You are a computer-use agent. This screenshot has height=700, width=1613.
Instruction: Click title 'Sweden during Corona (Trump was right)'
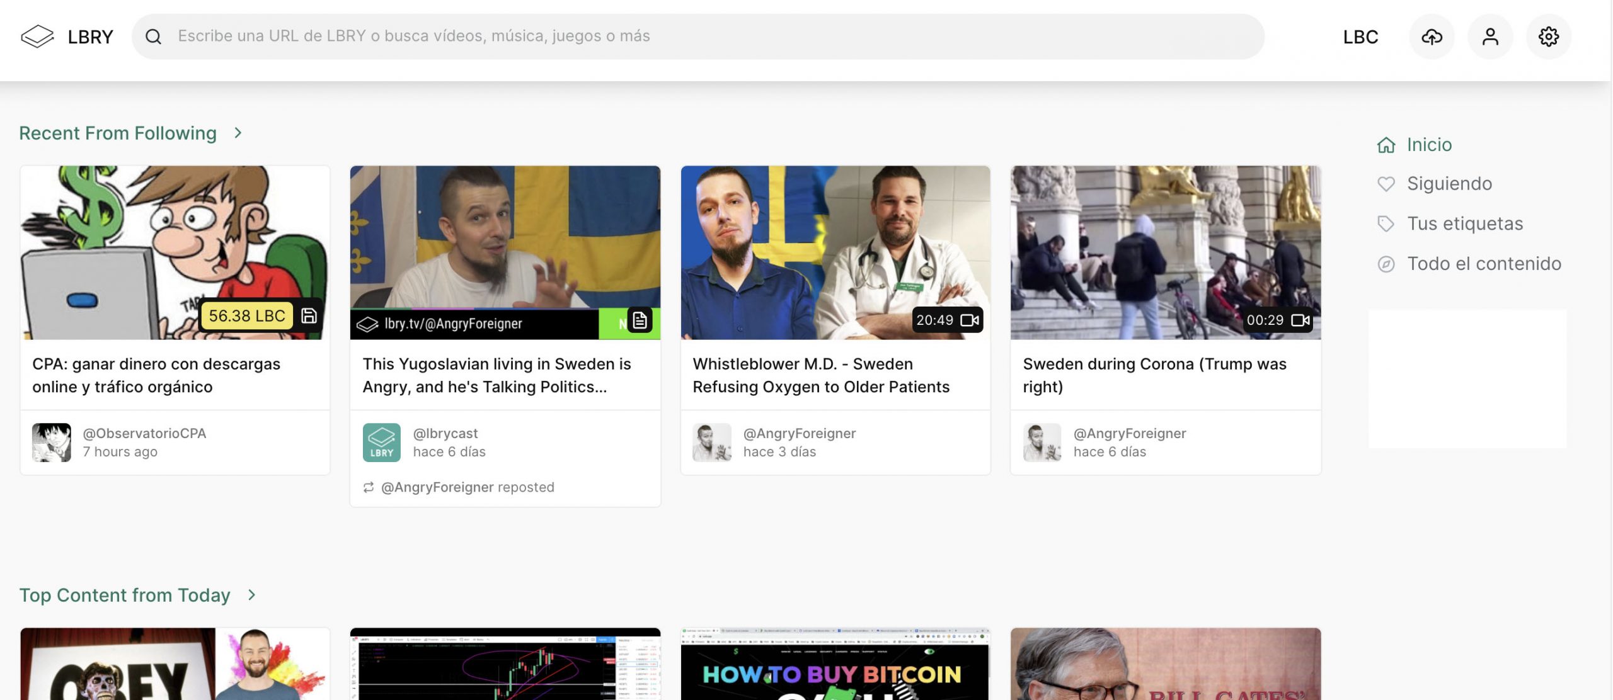(x=1154, y=375)
